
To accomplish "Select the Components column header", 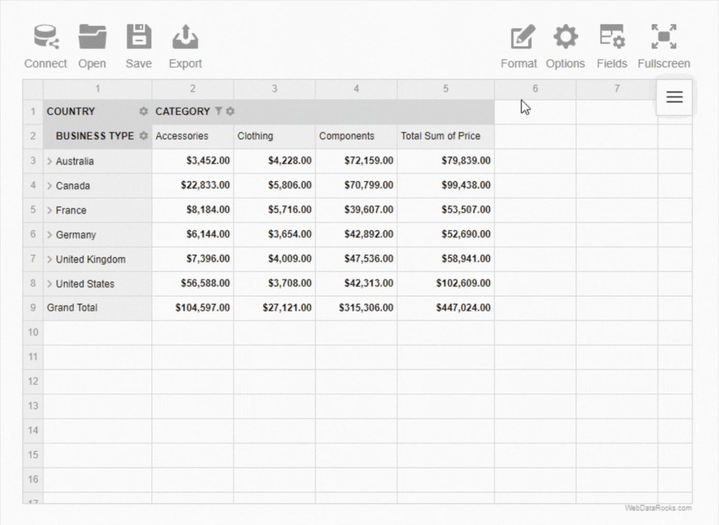I will pos(357,137).
